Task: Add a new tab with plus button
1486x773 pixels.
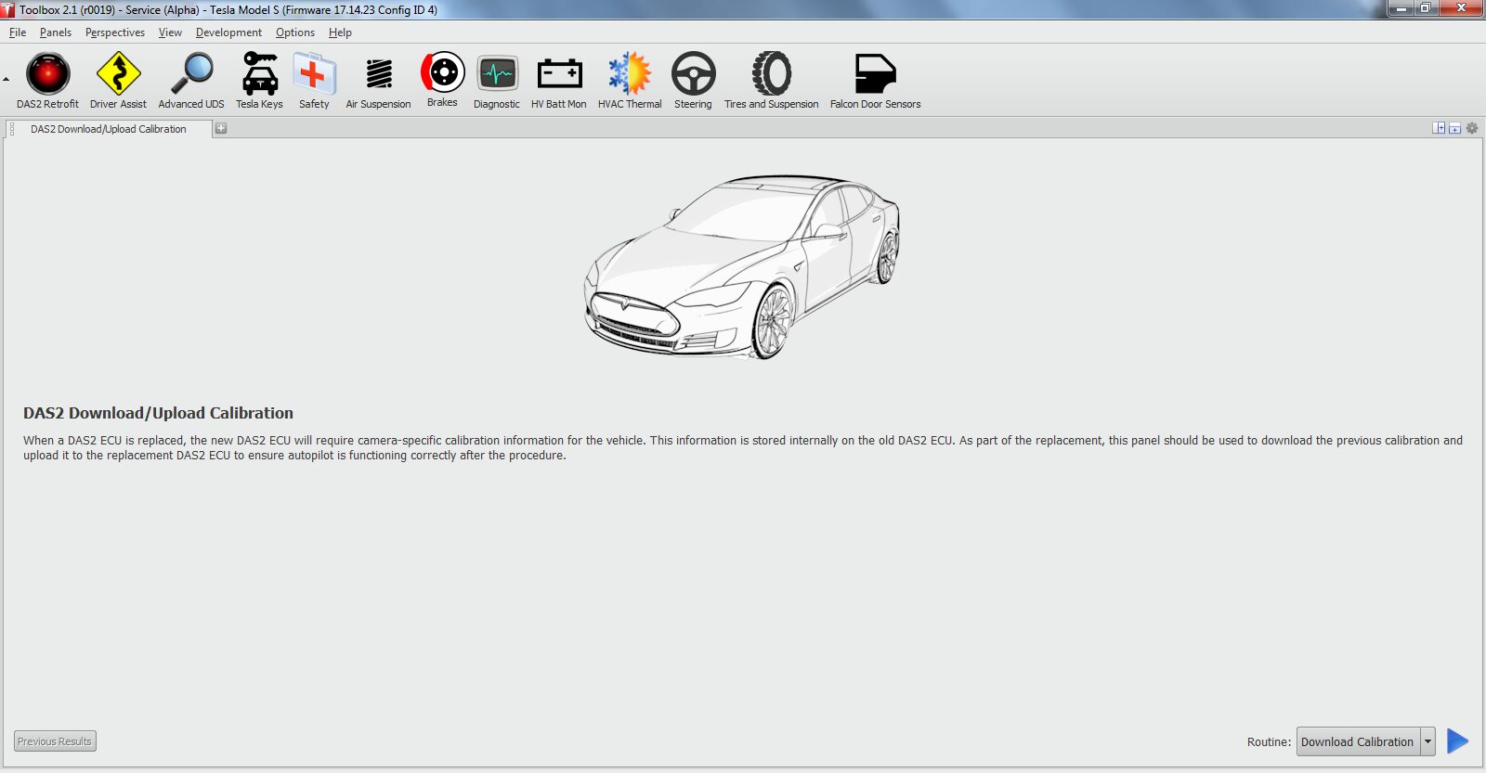Action: click(221, 129)
